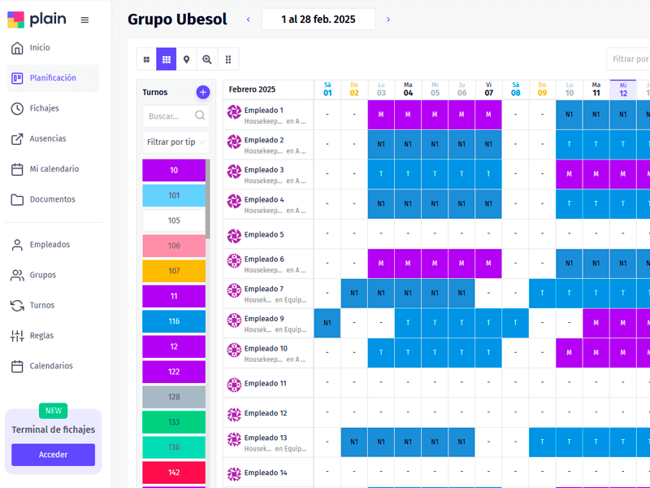650x488 pixels.
Task: Go to previous month with left arrow
Action: (x=248, y=20)
